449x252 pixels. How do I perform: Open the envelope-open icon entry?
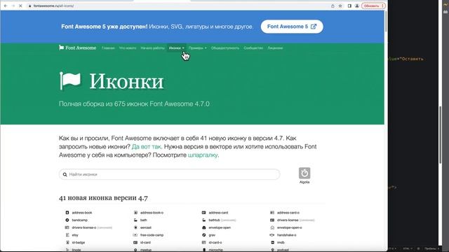point(217,227)
